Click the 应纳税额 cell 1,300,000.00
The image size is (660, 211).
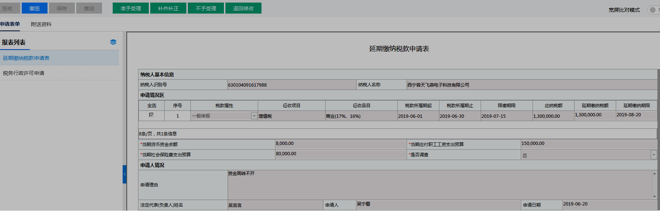(553, 116)
